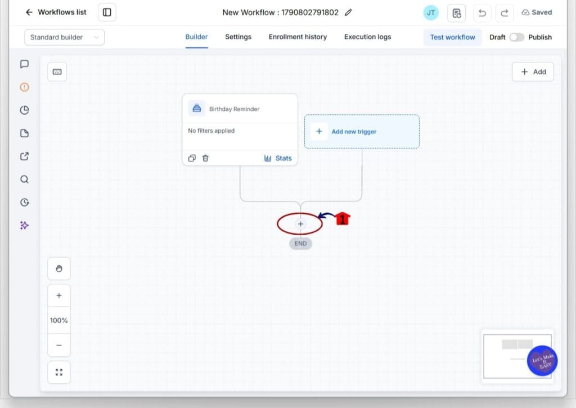Duplicate the Birthday Reminder trigger

[x=192, y=158]
